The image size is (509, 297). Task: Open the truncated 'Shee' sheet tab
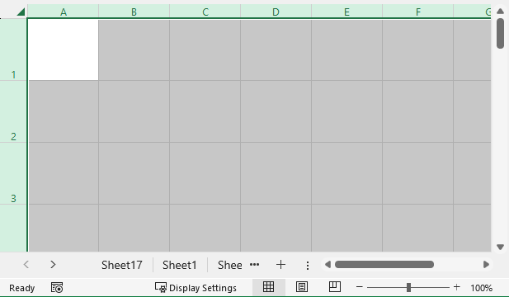click(229, 265)
